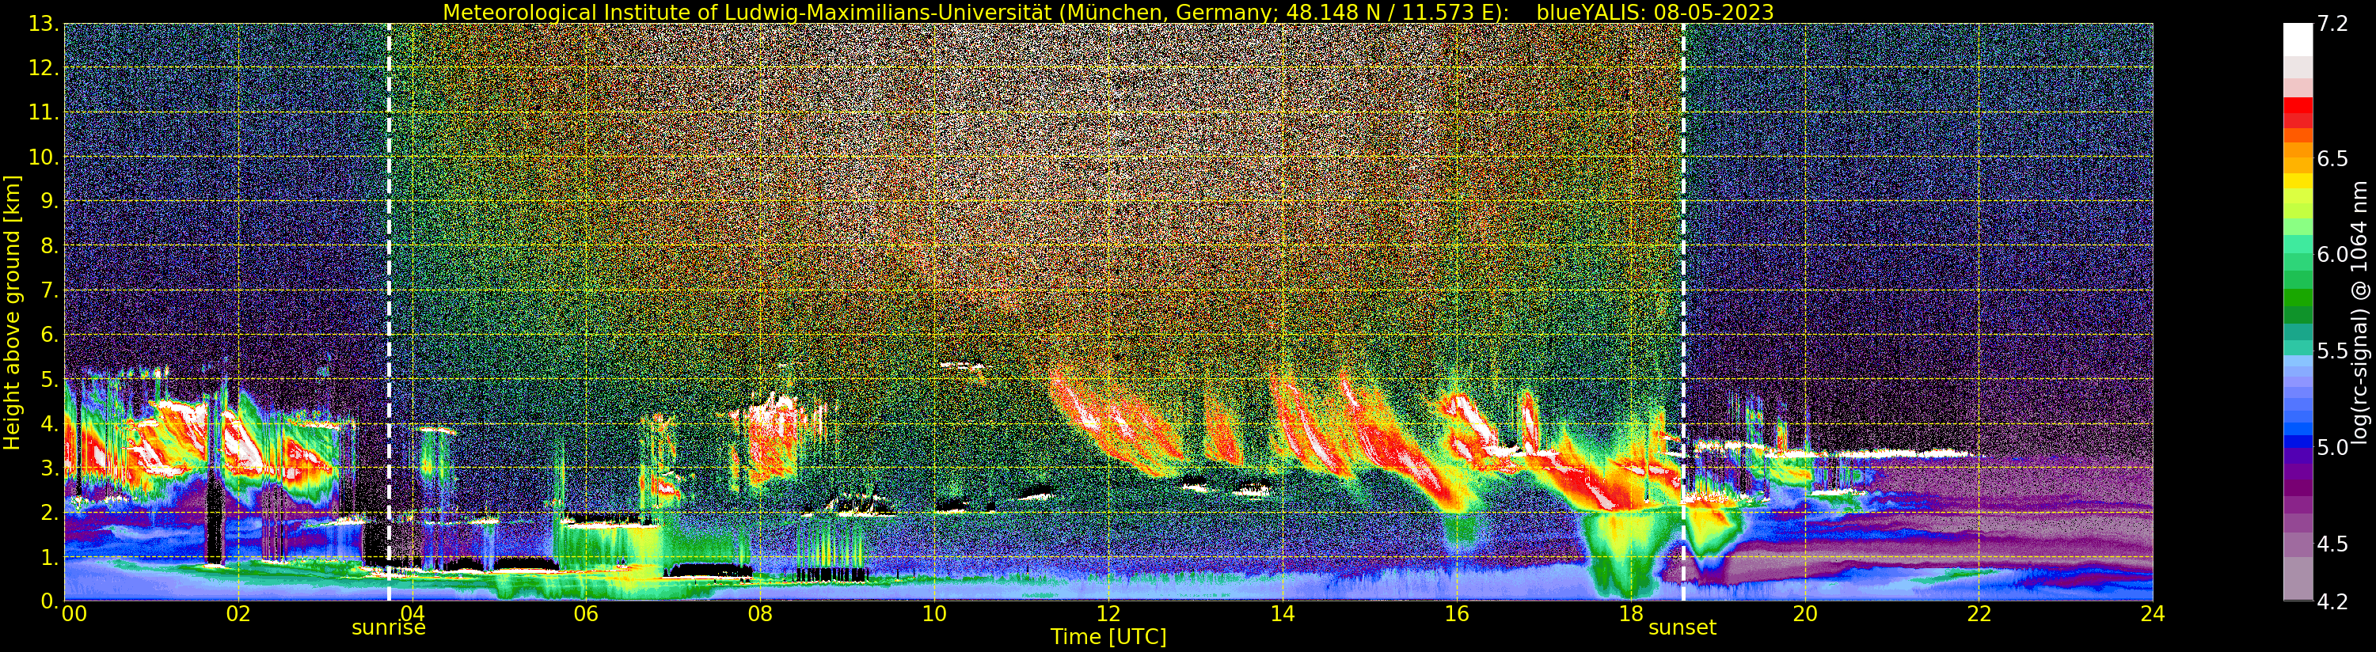
Task: Click the time tick label '14'
Action: pyautogui.click(x=1282, y=614)
